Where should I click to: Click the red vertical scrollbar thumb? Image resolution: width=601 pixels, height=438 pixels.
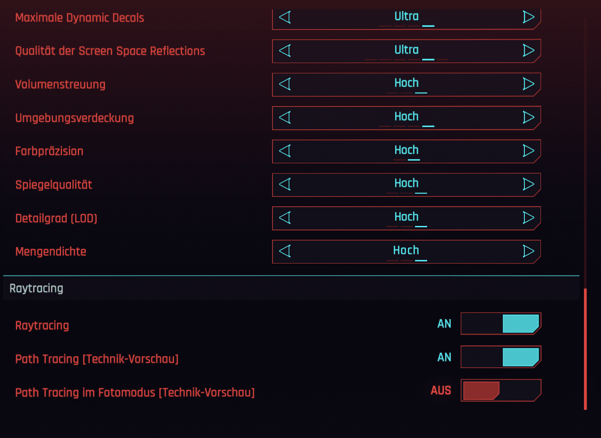585,349
